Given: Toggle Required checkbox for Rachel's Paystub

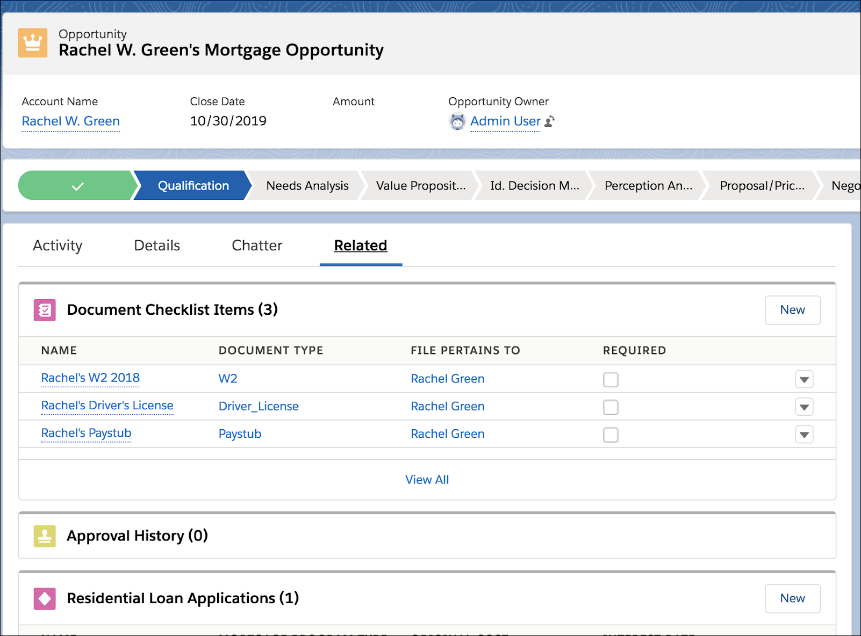Looking at the screenshot, I should (611, 435).
